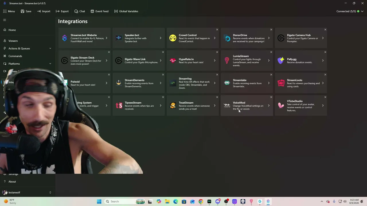Open the Chat window from the toolbar
Screen dimensions: 367x206
[80, 11]
